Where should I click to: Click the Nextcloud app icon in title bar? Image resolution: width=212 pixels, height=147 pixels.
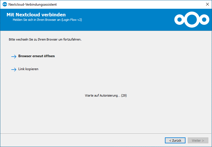tap(5, 5)
